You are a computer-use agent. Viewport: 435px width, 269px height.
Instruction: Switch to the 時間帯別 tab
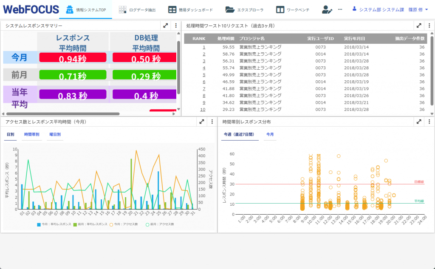[x=32, y=134]
